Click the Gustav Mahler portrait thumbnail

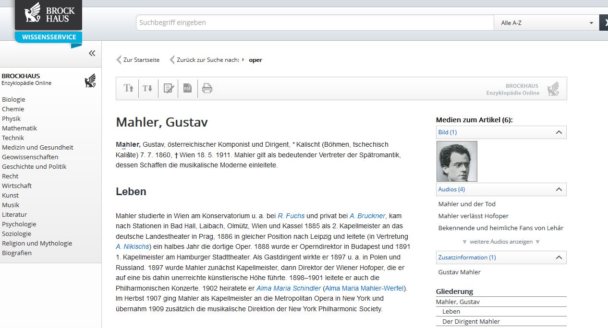click(457, 161)
